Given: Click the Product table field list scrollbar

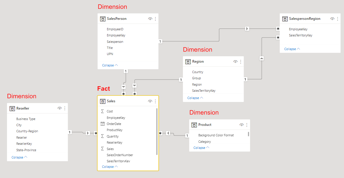Looking at the screenshot, I should pos(248,134).
